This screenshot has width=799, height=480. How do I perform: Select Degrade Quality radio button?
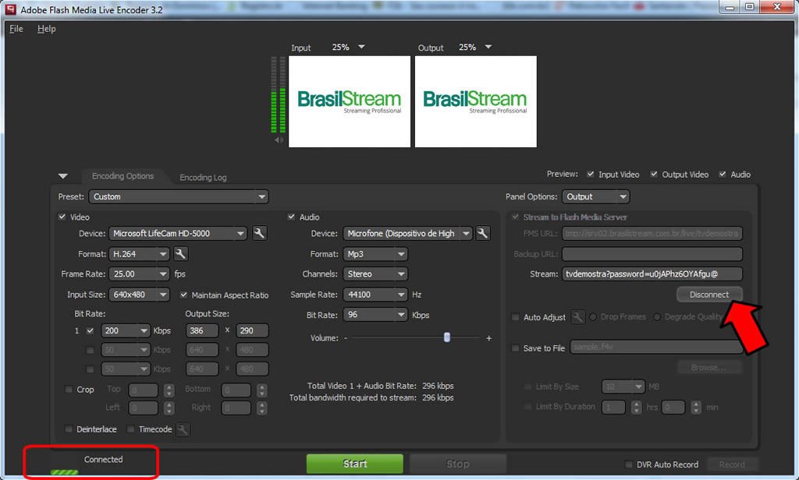(657, 316)
